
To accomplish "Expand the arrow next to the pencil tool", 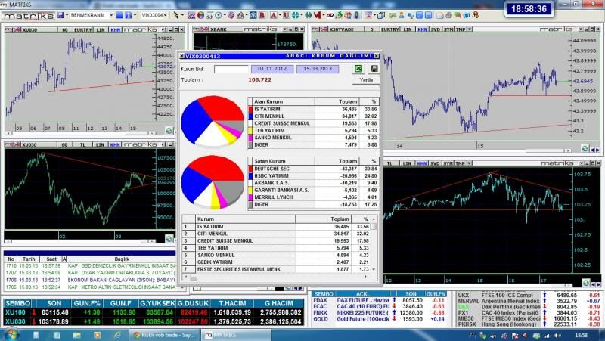I will 182,15.
